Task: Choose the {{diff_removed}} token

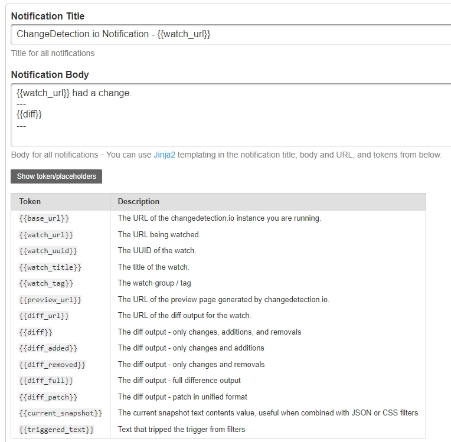Action: 52,365
